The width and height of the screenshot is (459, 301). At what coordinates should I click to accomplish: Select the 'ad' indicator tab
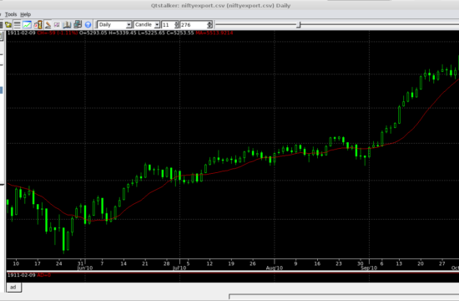point(13,288)
